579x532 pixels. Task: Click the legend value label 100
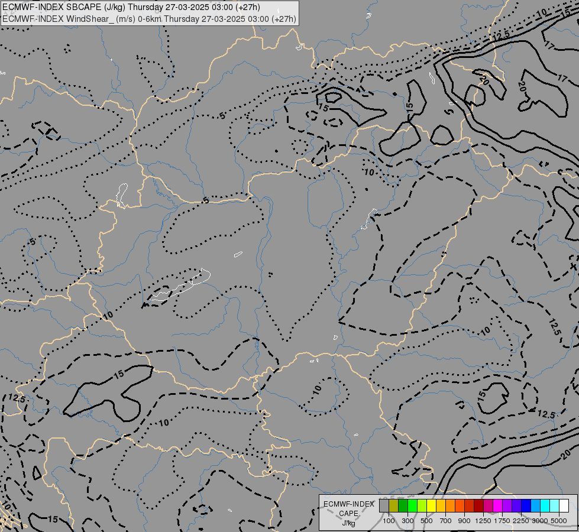pyautogui.click(x=389, y=521)
